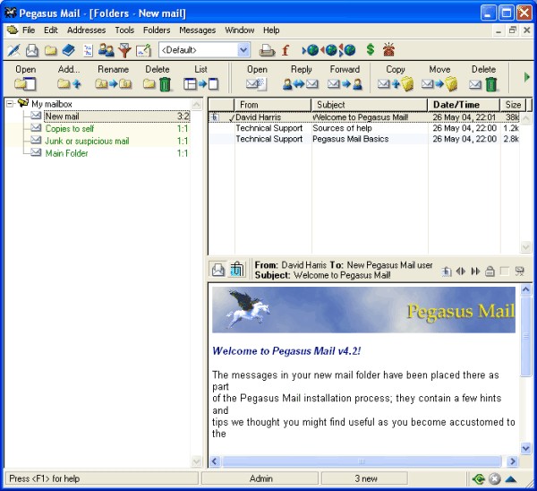Viewport: 537px width, 491px height.
Task: Open the Window menu
Action: click(x=239, y=30)
